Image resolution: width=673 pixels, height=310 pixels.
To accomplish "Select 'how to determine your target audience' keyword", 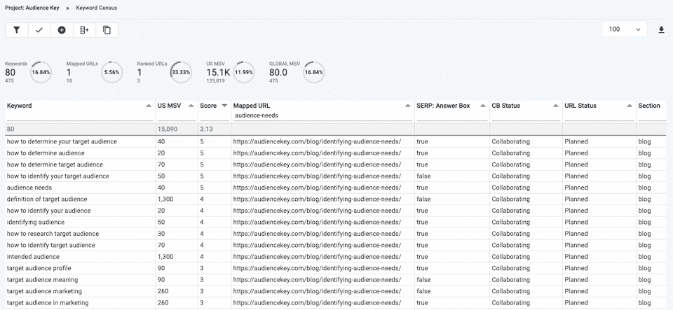I will (62, 142).
